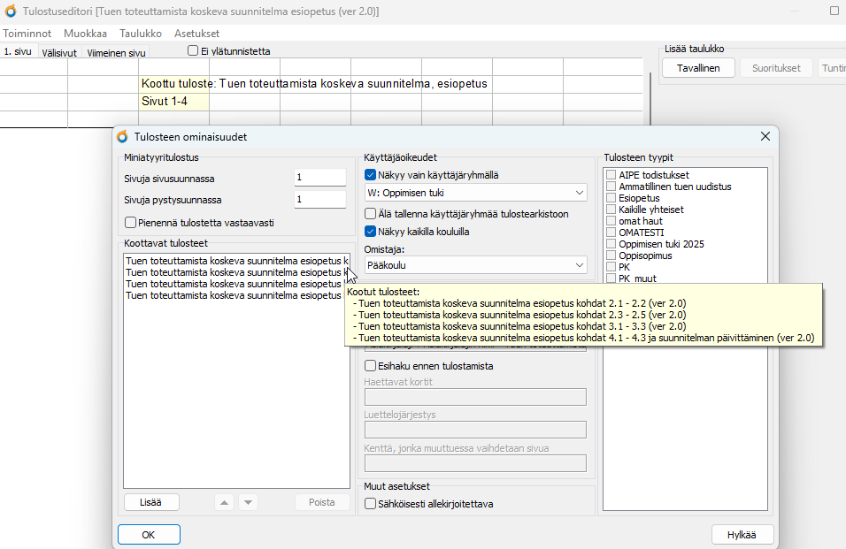Uncheck Näkyy vain käyttäjäryhmällä
The height and width of the screenshot is (549, 846).
click(x=370, y=174)
